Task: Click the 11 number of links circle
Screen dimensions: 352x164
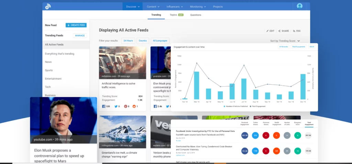Action: click(287, 135)
